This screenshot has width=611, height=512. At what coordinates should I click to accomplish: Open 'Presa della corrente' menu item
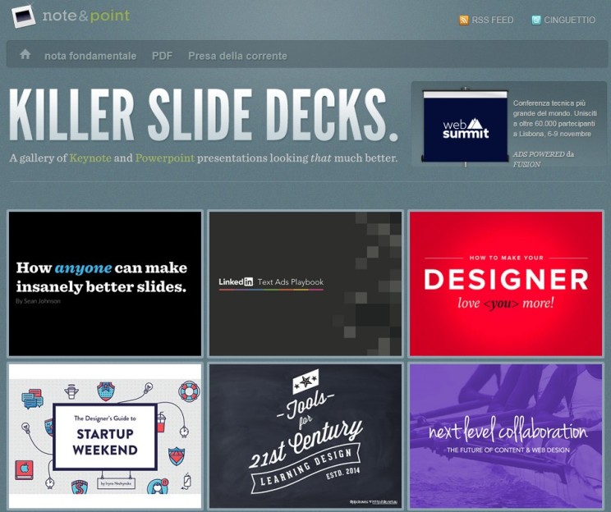click(x=237, y=56)
